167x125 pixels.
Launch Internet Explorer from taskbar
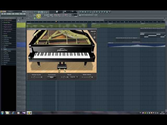coord(13,113)
